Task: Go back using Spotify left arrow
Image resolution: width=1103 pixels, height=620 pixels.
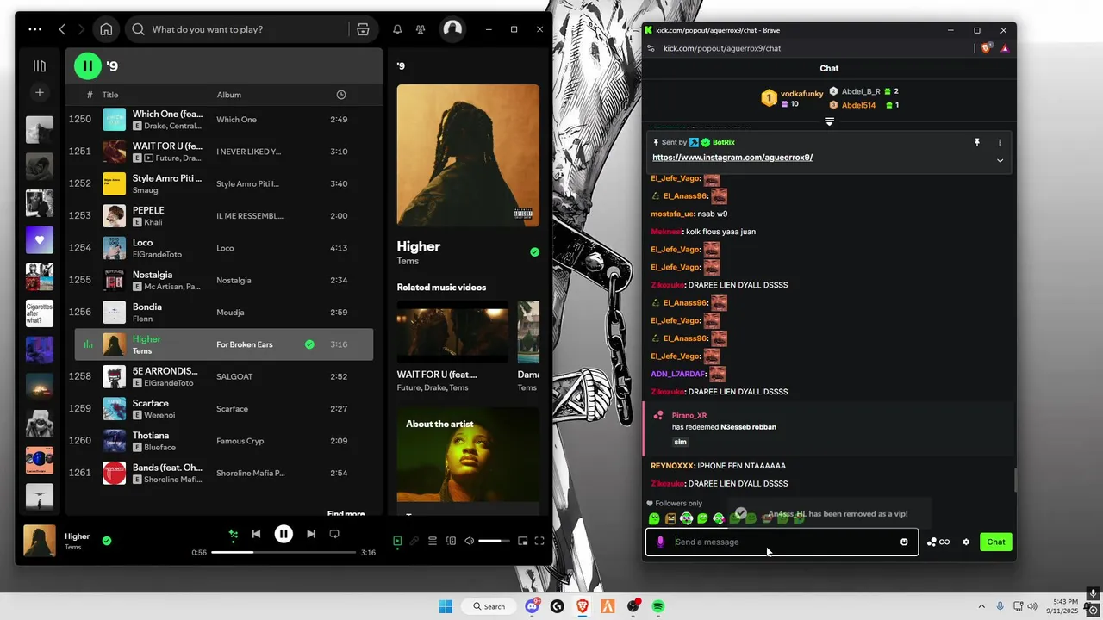Action: point(62,29)
